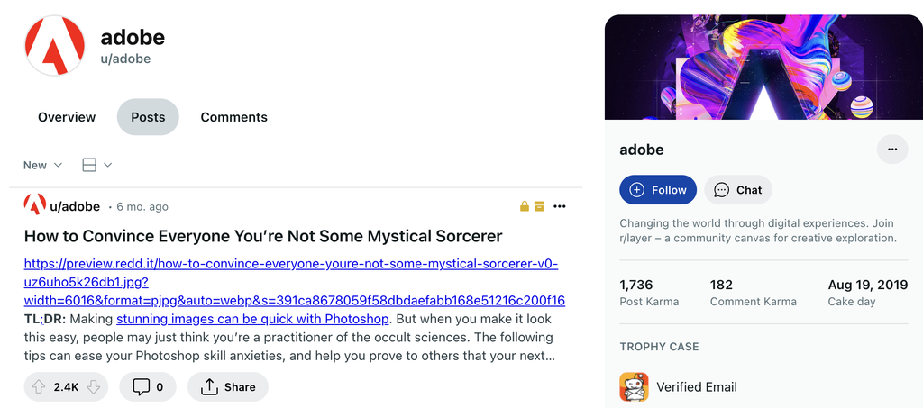The width and height of the screenshot is (923, 408).
Task: Click the Adobe avatar beside the profile name
Action: pos(54,46)
